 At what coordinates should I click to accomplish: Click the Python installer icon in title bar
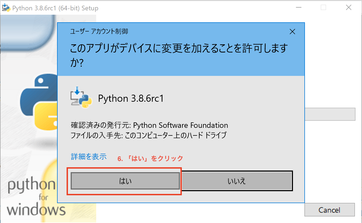tap(6, 8)
